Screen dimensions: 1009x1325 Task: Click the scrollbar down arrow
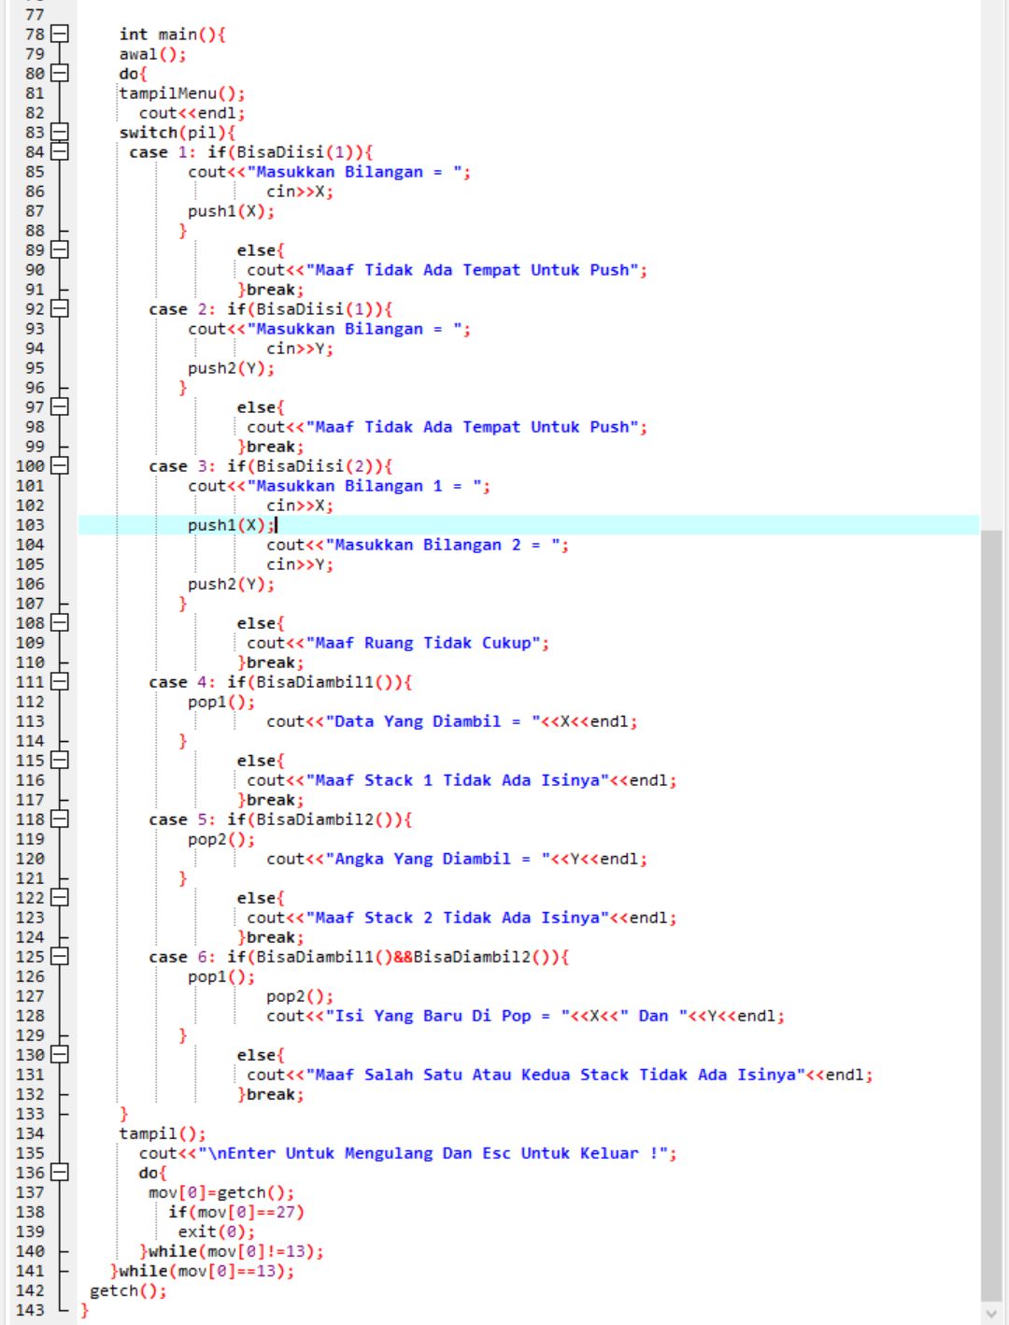[x=991, y=1314]
